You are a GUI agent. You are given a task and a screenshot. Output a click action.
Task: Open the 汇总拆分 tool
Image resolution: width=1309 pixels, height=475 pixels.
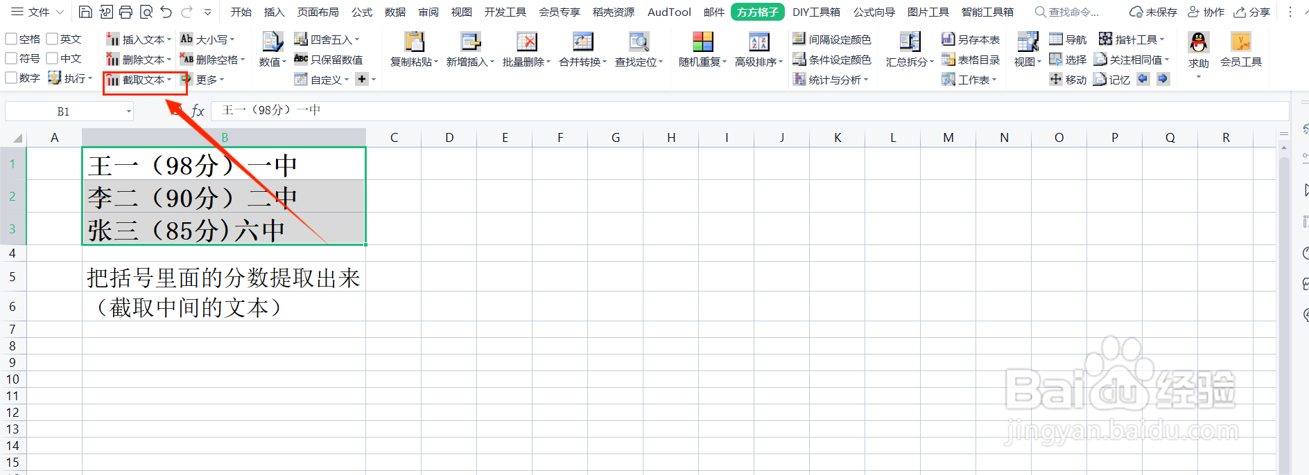[x=910, y=50]
